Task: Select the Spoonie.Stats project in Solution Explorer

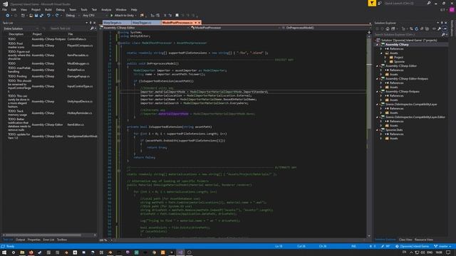Action: [394, 129]
